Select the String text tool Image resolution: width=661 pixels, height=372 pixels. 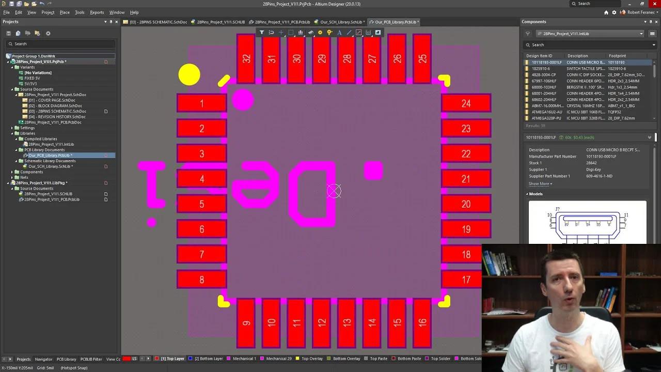pos(339,32)
